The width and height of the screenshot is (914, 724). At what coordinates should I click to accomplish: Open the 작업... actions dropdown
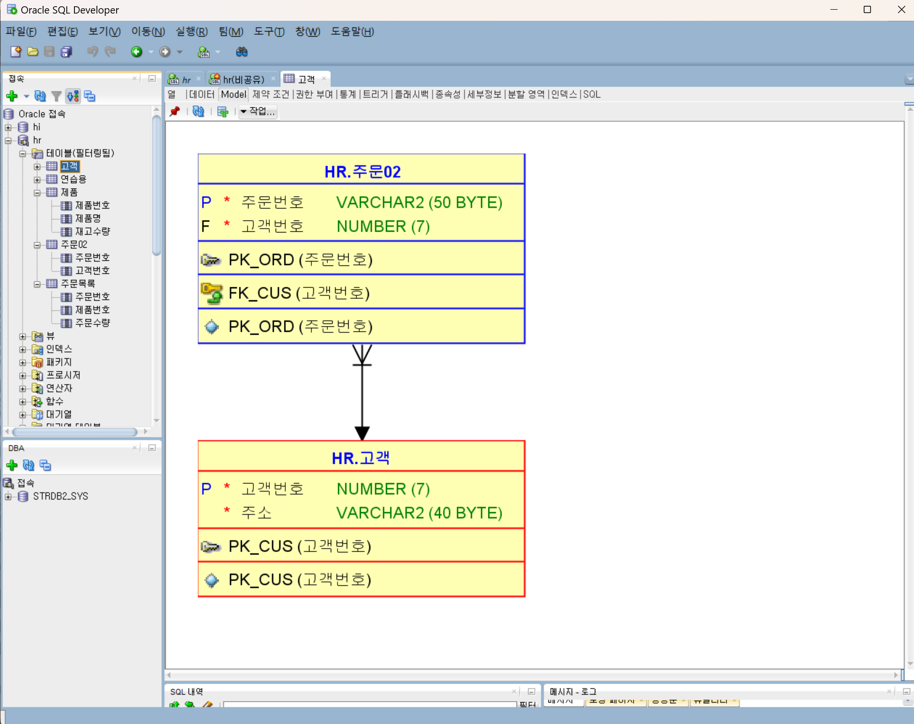258,112
